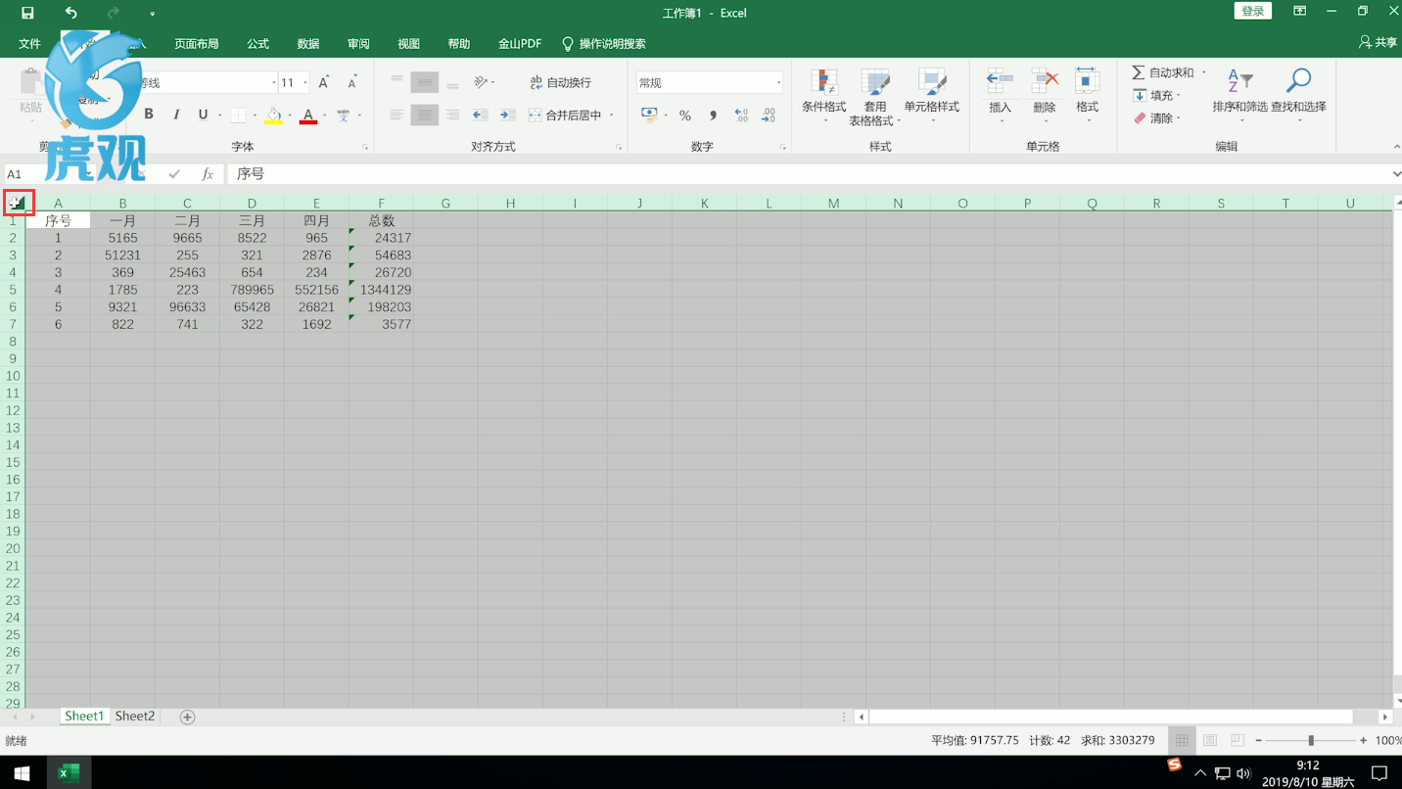Open 条件格式 conditional formatting
This screenshot has height=789, width=1402.
[x=823, y=95]
